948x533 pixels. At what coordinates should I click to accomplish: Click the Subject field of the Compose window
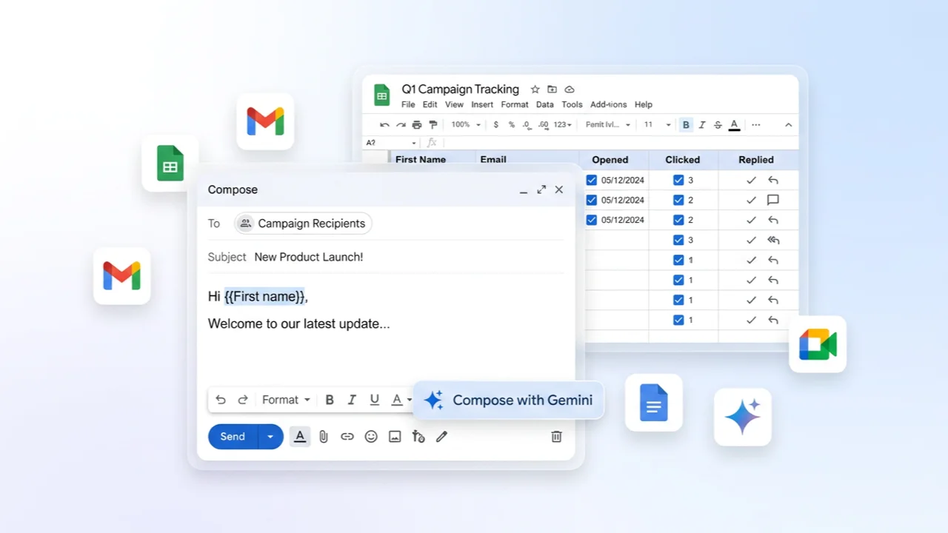coord(385,257)
